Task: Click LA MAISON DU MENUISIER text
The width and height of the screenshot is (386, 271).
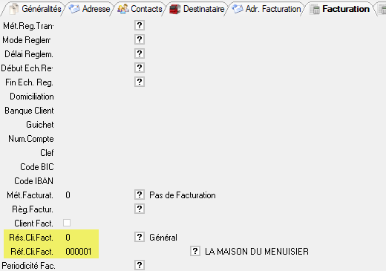Action: pos(257,252)
